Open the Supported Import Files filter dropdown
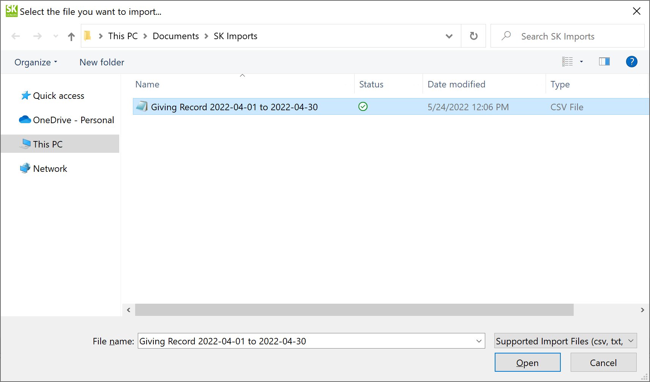 (565, 341)
